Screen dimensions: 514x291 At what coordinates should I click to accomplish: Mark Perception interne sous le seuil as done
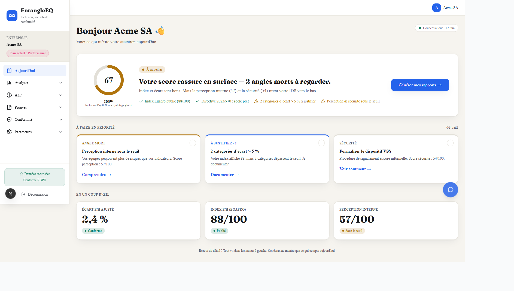(x=193, y=143)
